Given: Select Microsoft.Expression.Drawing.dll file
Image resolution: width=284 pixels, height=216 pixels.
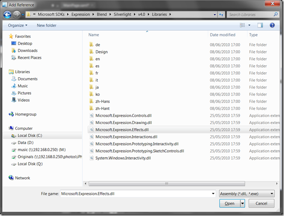Looking at the screenshot, I should pos(123,123).
